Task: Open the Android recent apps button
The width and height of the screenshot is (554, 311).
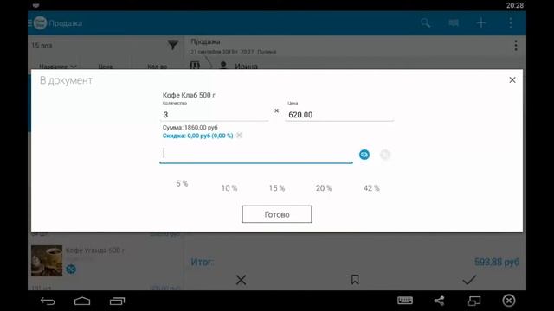Action: 118,301
